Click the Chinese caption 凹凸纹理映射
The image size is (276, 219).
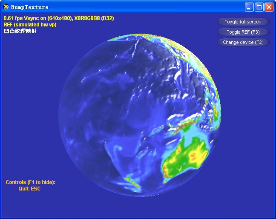click(x=20, y=31)
